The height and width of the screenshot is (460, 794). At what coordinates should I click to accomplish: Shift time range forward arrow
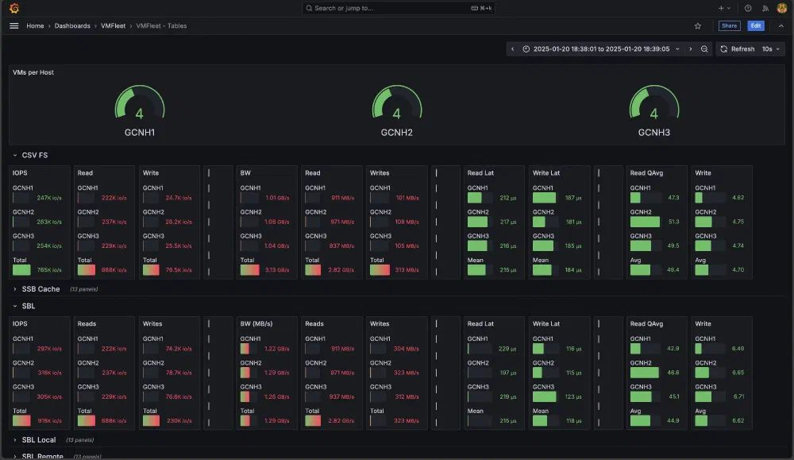tap(690, 49)
